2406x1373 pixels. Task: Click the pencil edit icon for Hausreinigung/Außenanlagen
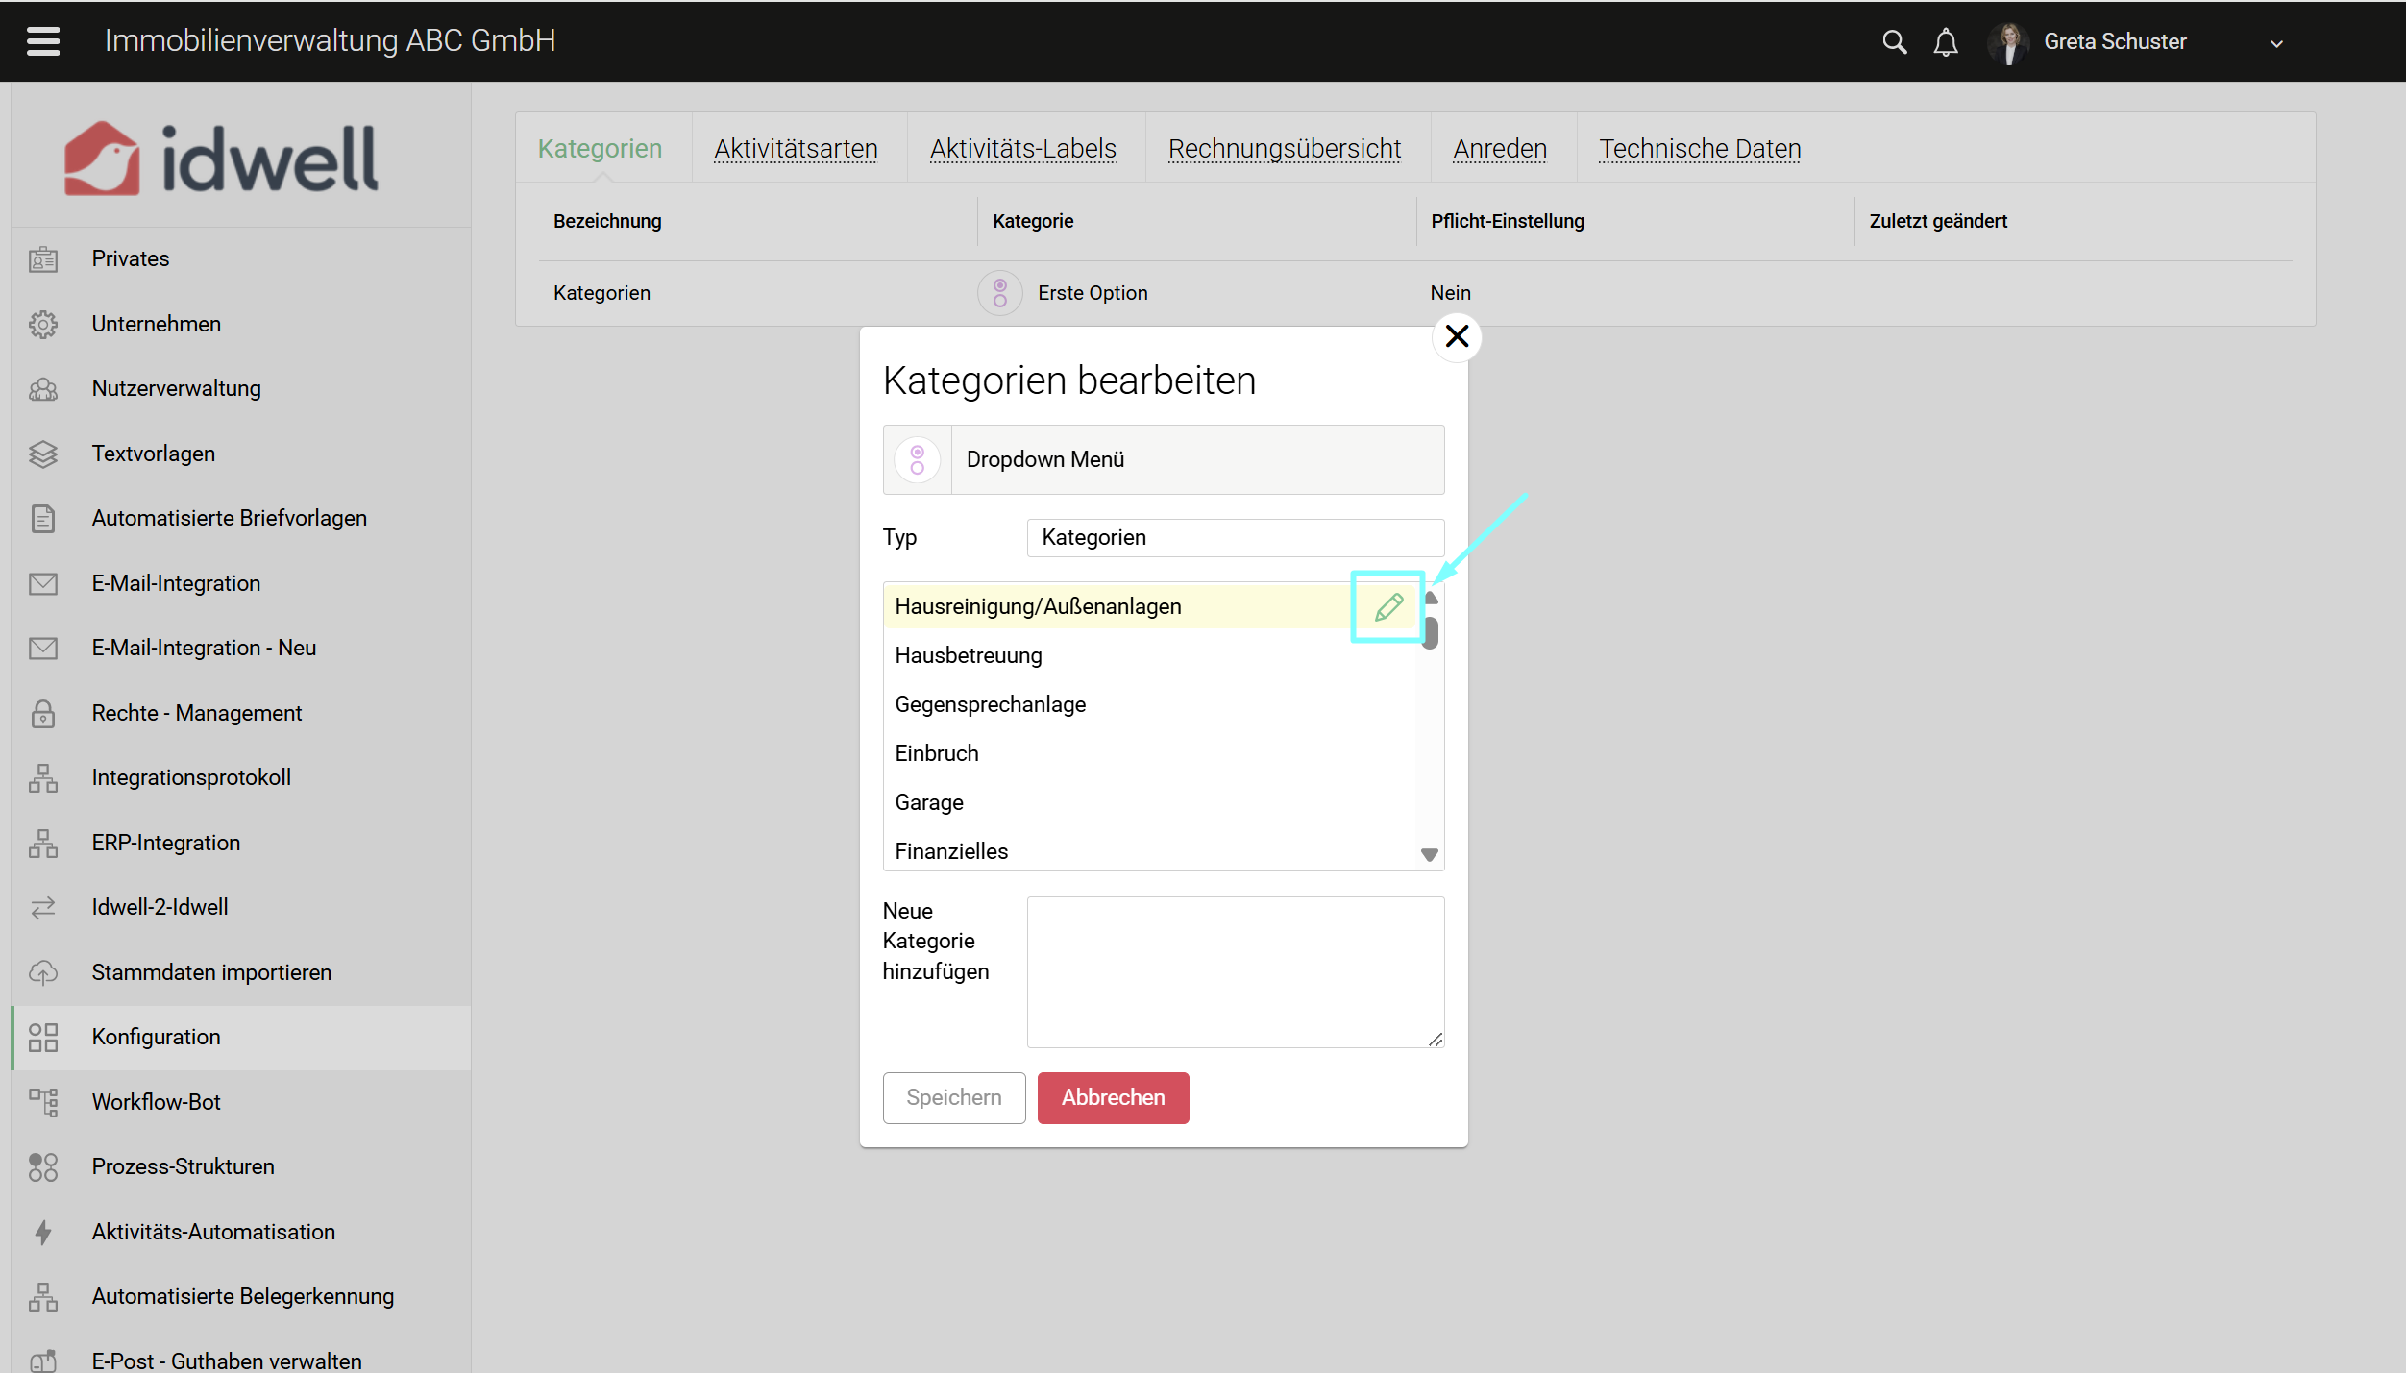(x=1387, y=606)
